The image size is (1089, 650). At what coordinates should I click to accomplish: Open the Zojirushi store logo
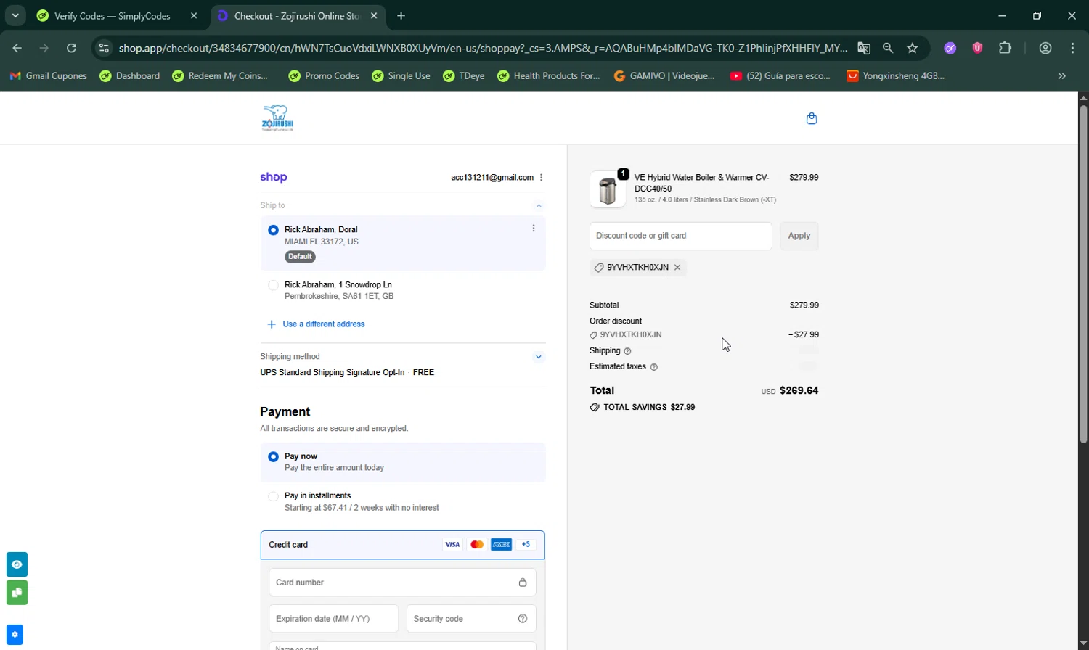277,118
